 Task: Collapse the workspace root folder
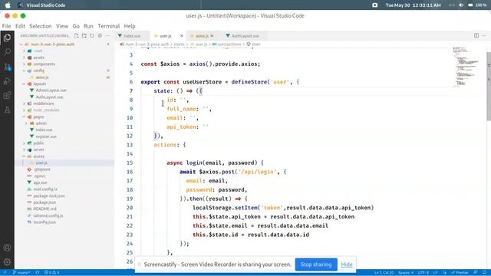pos(21,44)
